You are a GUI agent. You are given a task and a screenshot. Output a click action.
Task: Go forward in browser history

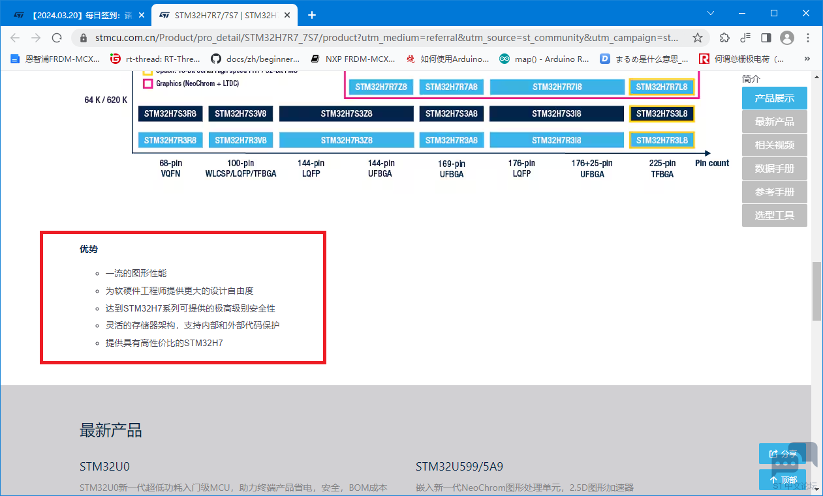point(36,38)
